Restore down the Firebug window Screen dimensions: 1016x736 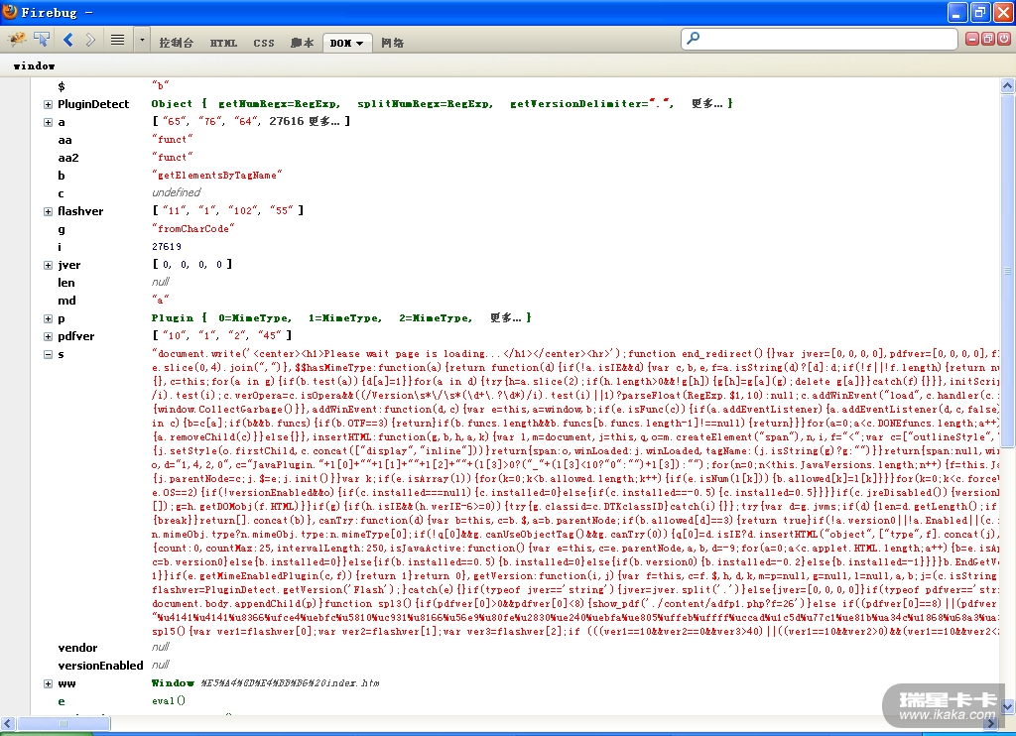point(980,12)
